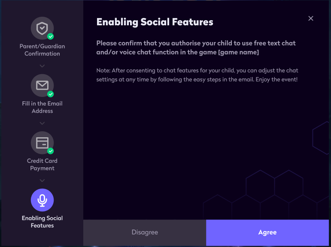The image size is (331, 247).
Task: Click the email envelope step icon
Action: point(42,85)
